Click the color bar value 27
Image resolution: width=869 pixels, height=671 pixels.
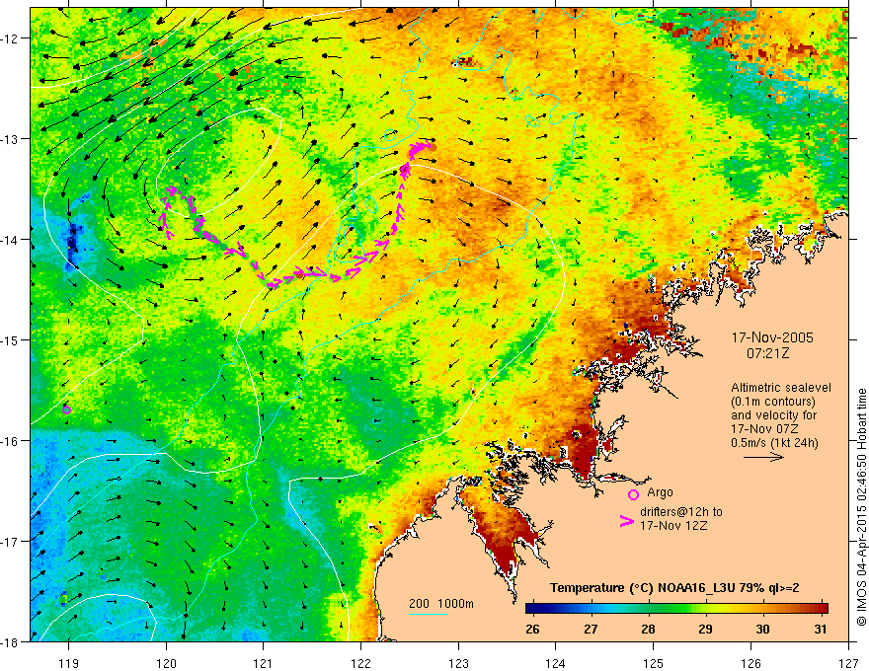(591, 630)
